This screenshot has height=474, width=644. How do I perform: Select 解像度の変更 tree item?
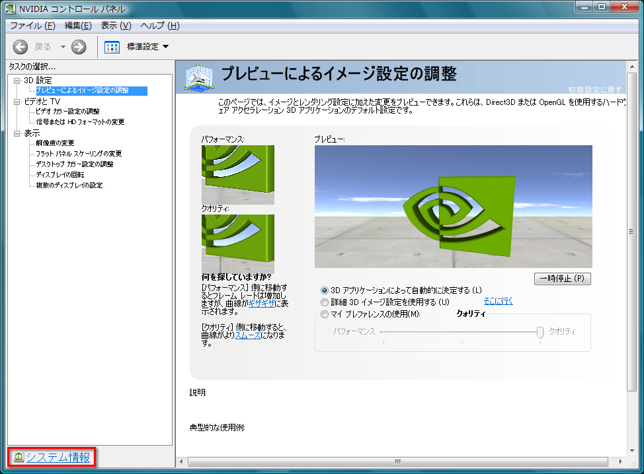pyautogui.click(x=55, y=143)
